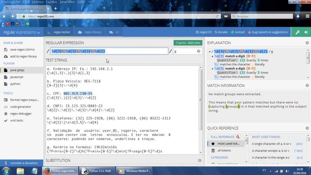Open the Histórico menu
This screenshot has width=311, height=175.
[x=38, y=2]
